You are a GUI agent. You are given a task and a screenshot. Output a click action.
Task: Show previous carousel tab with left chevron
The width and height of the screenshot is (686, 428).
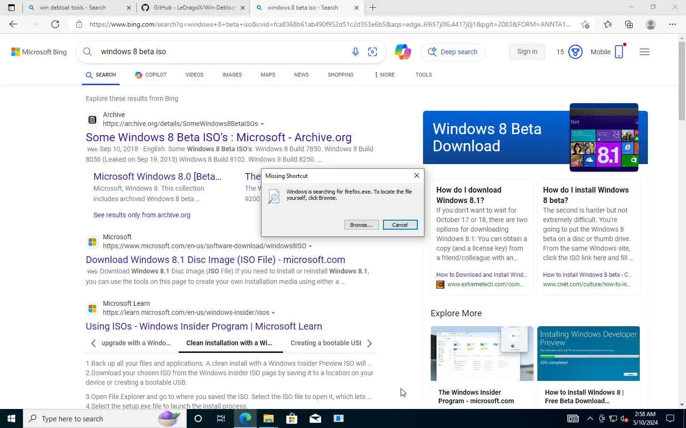[x=93, y=343]
